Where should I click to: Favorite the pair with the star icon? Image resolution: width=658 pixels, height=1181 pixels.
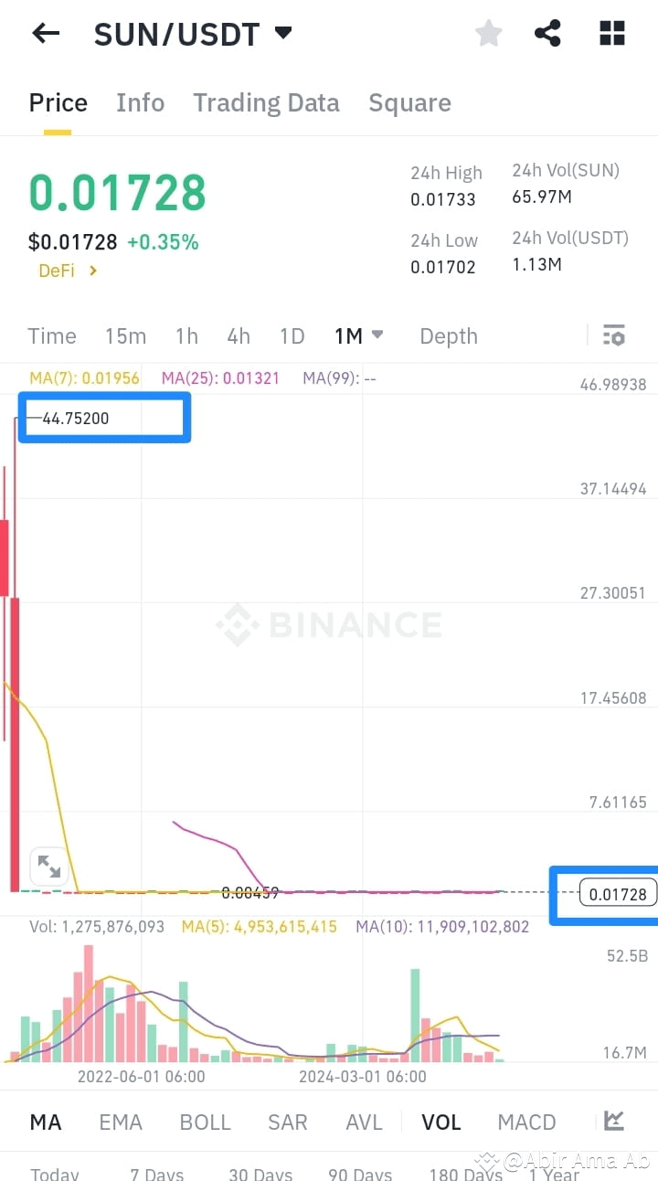coord(488,33)
